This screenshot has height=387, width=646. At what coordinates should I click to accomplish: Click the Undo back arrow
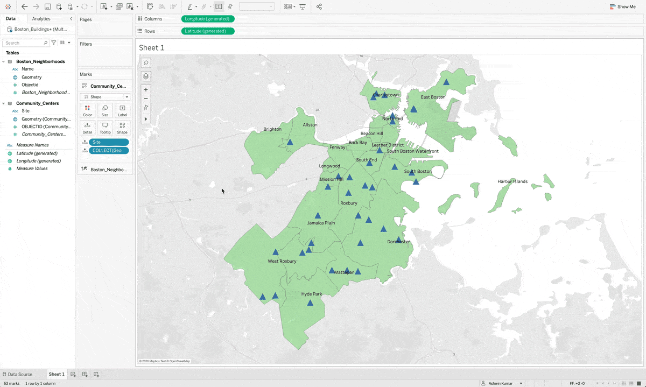pyautogui.click(x=24, y=6)
